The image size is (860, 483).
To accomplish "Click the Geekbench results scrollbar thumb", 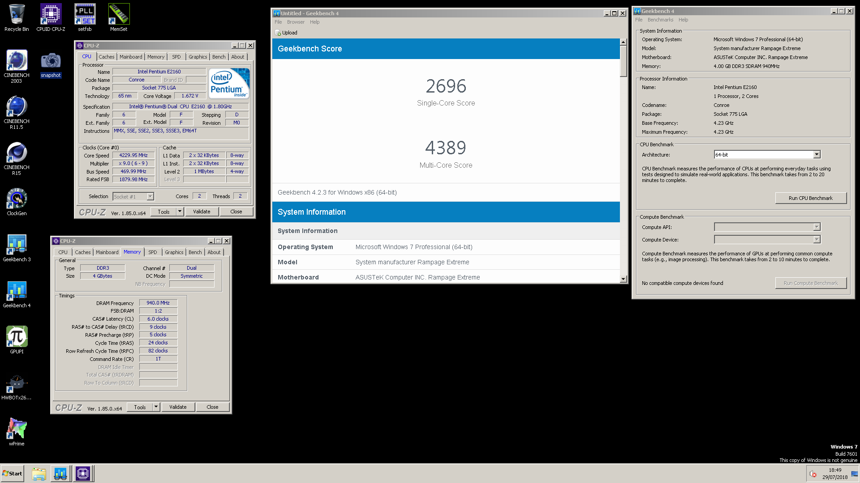I will pos(623,61).
